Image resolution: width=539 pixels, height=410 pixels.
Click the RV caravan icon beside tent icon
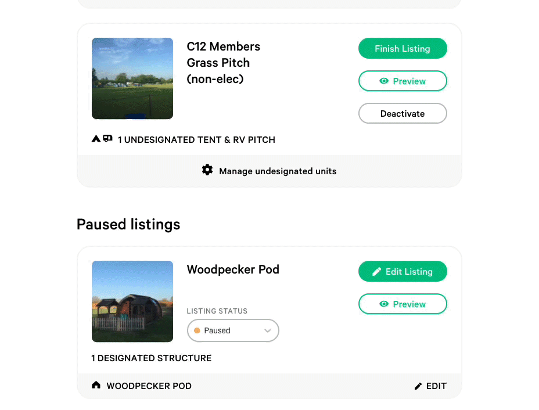tap(107, 138)
